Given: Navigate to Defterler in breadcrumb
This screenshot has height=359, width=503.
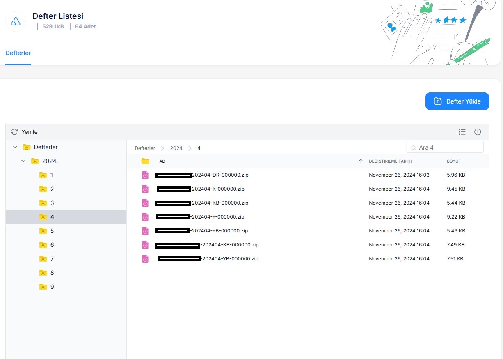Looking at the screenshot, I should [x=145, y=148].
